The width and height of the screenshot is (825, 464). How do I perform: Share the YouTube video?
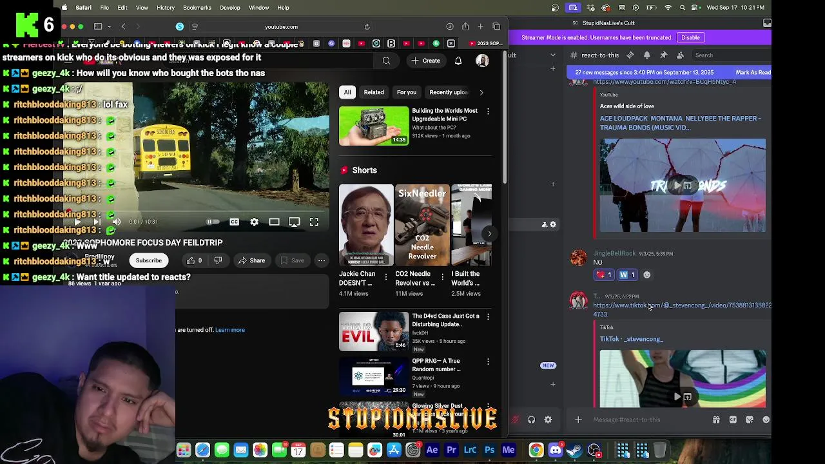251,260
